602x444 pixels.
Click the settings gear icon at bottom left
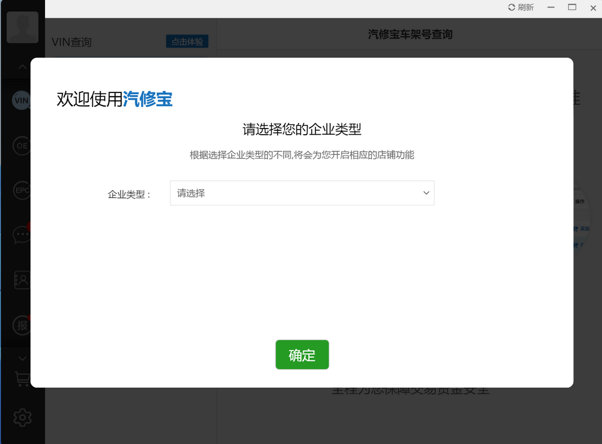pos(21,417)
